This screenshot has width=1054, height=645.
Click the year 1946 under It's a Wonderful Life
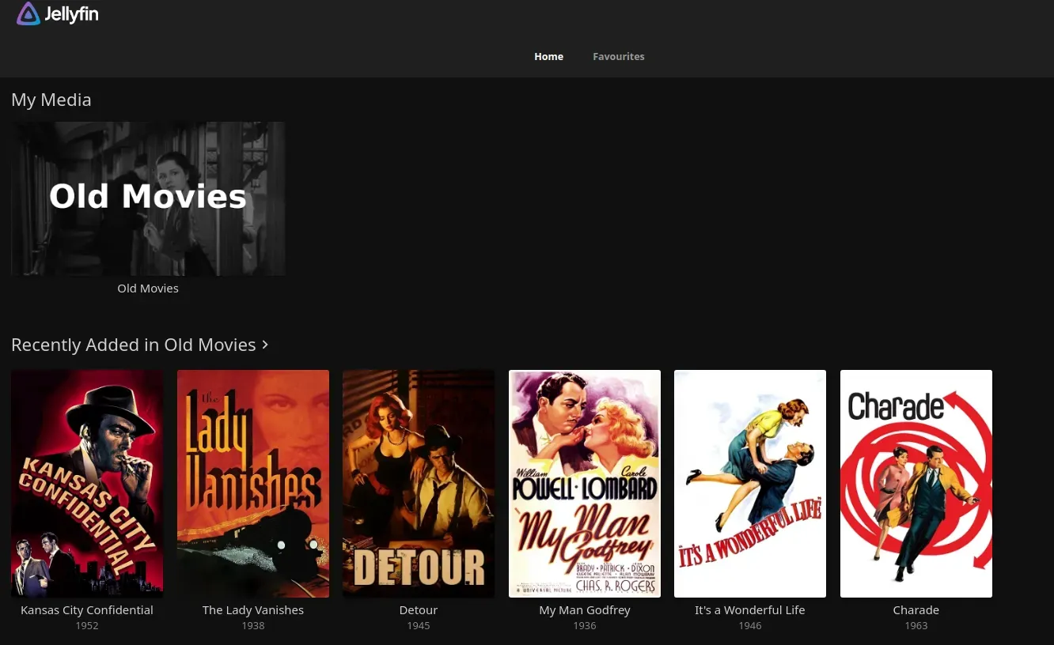750,626
